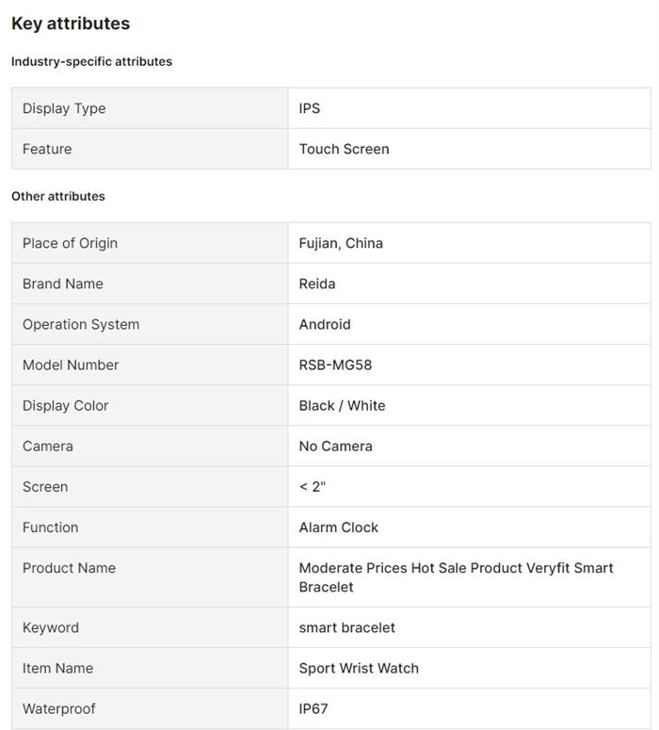Select the RSB-MG58 model number
Viewport: 659px width, 730px height.
tap(335, 365)
